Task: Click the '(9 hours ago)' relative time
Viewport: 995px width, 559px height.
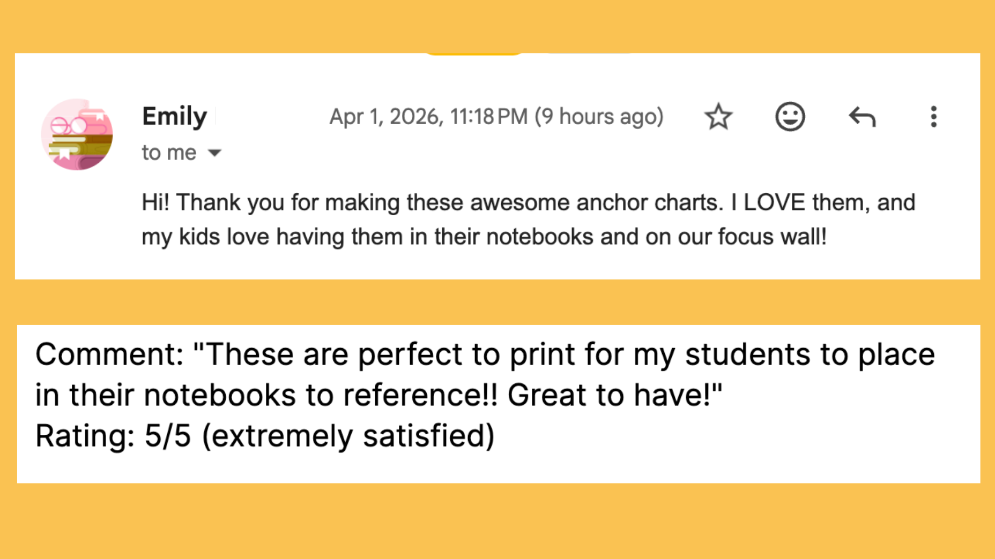Action: coord(599,117)
